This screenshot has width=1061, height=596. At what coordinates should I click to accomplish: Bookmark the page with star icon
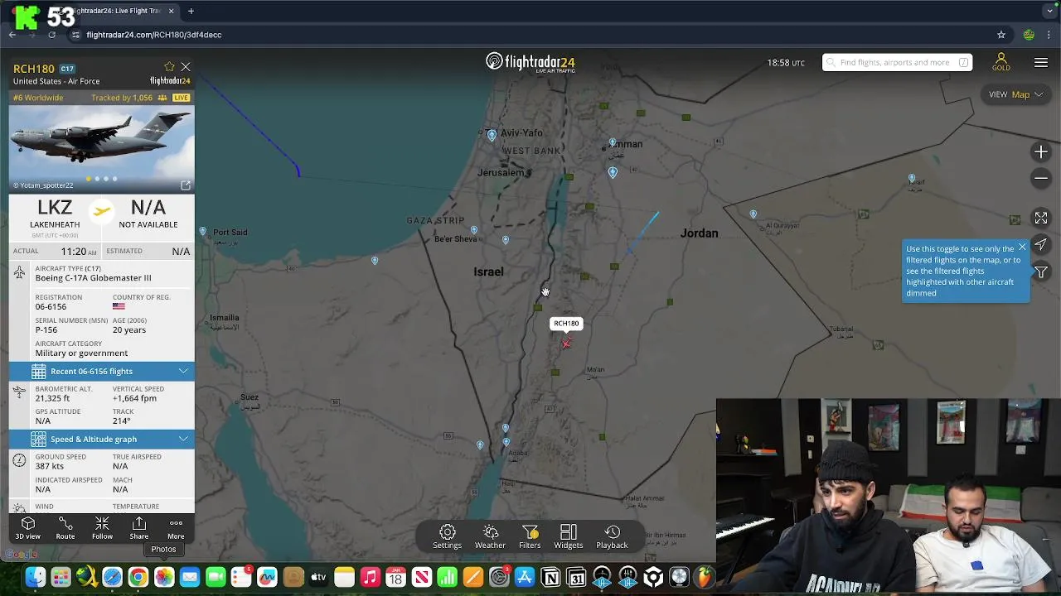[x=1001, y=35]
